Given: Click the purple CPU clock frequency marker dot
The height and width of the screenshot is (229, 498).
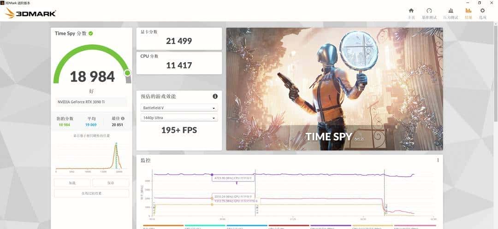Looking at the screenshot, I should [x=212, y=175].
